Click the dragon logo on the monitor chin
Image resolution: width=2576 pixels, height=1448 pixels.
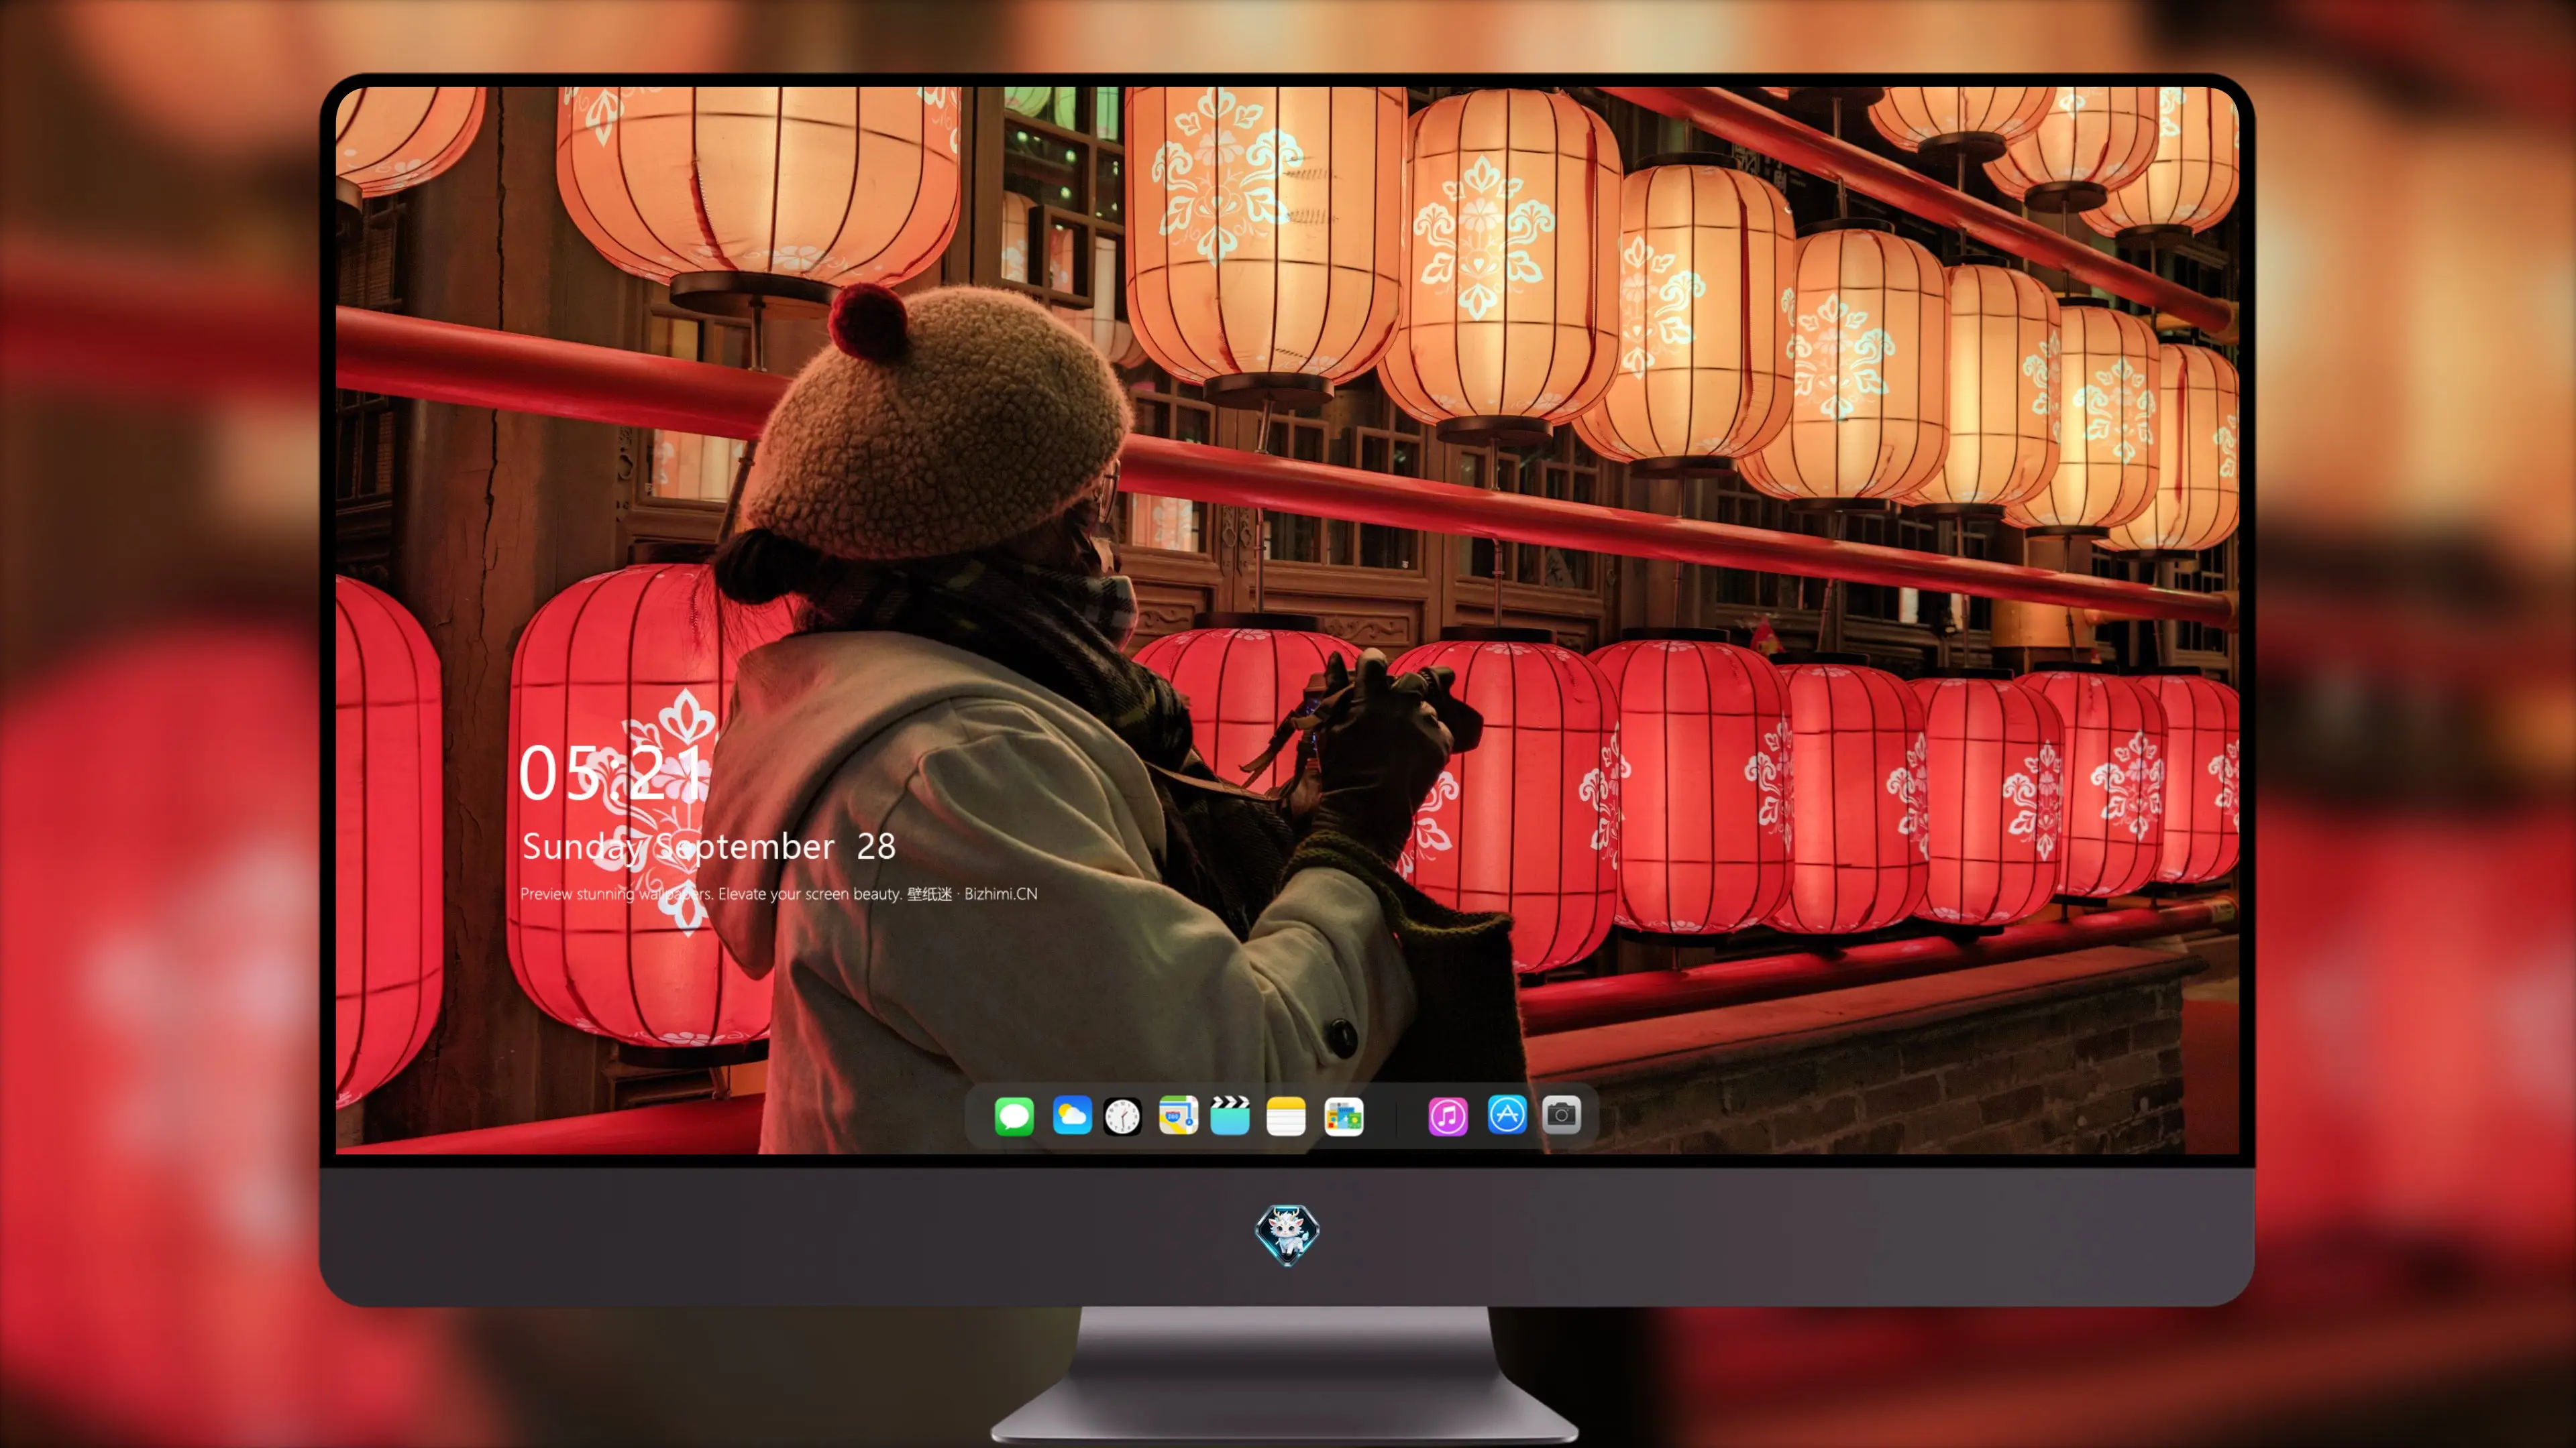click(1287, 1235)
